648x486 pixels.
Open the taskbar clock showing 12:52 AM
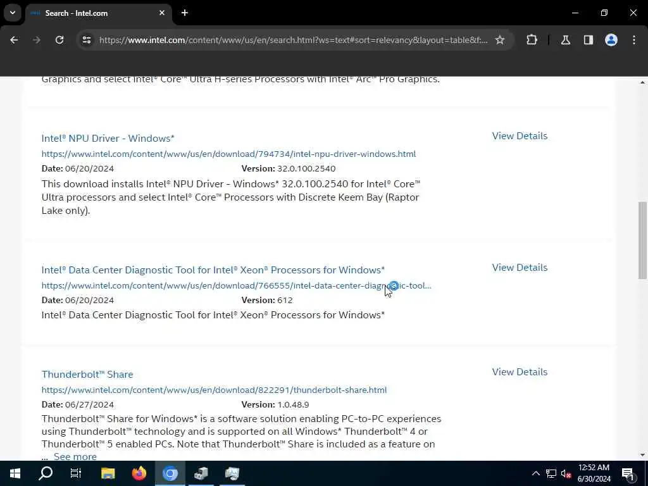coord(594,473)
